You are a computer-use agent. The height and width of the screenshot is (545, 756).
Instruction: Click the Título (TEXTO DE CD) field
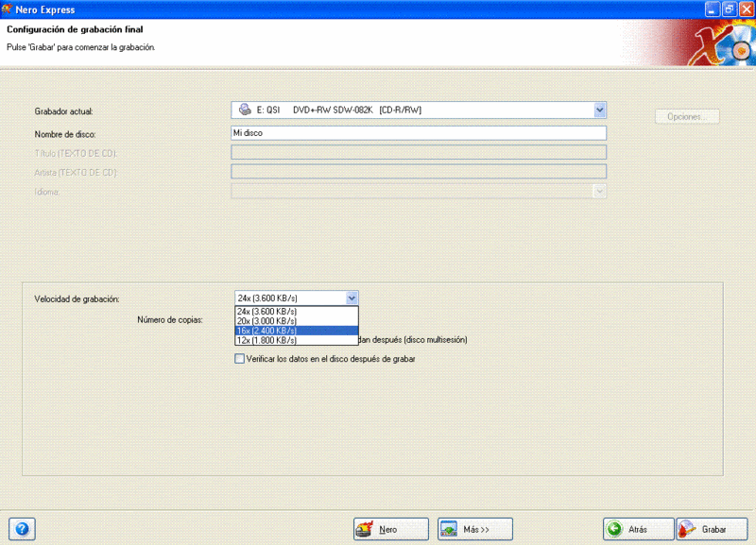[419, 152]
